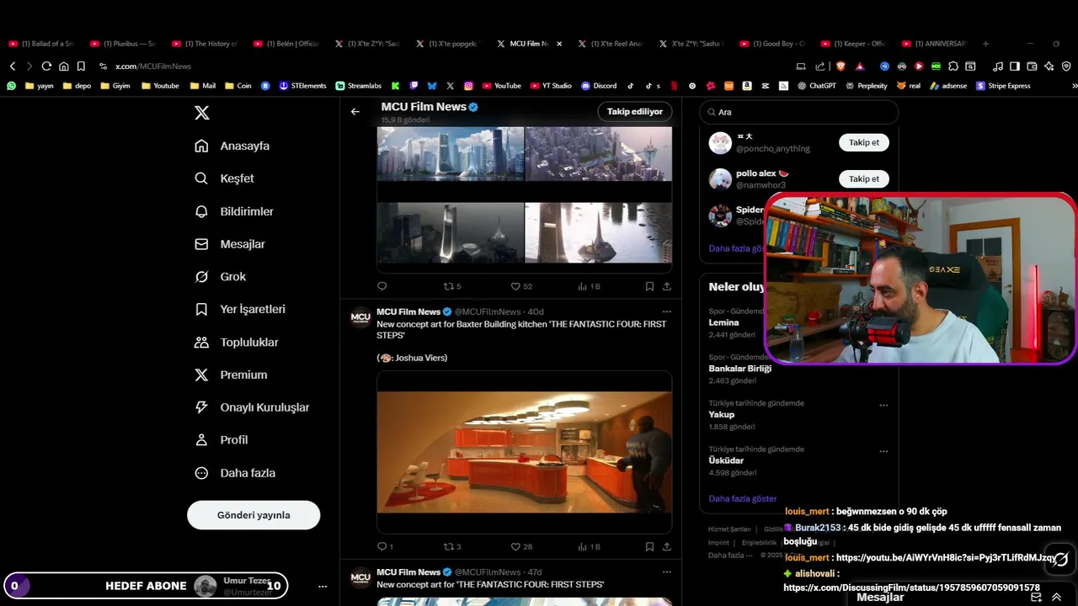Screen dimensions: 1078x606
Task: Expand the Mesajlar drawer with the double chevron
Action: point(1056,597)
